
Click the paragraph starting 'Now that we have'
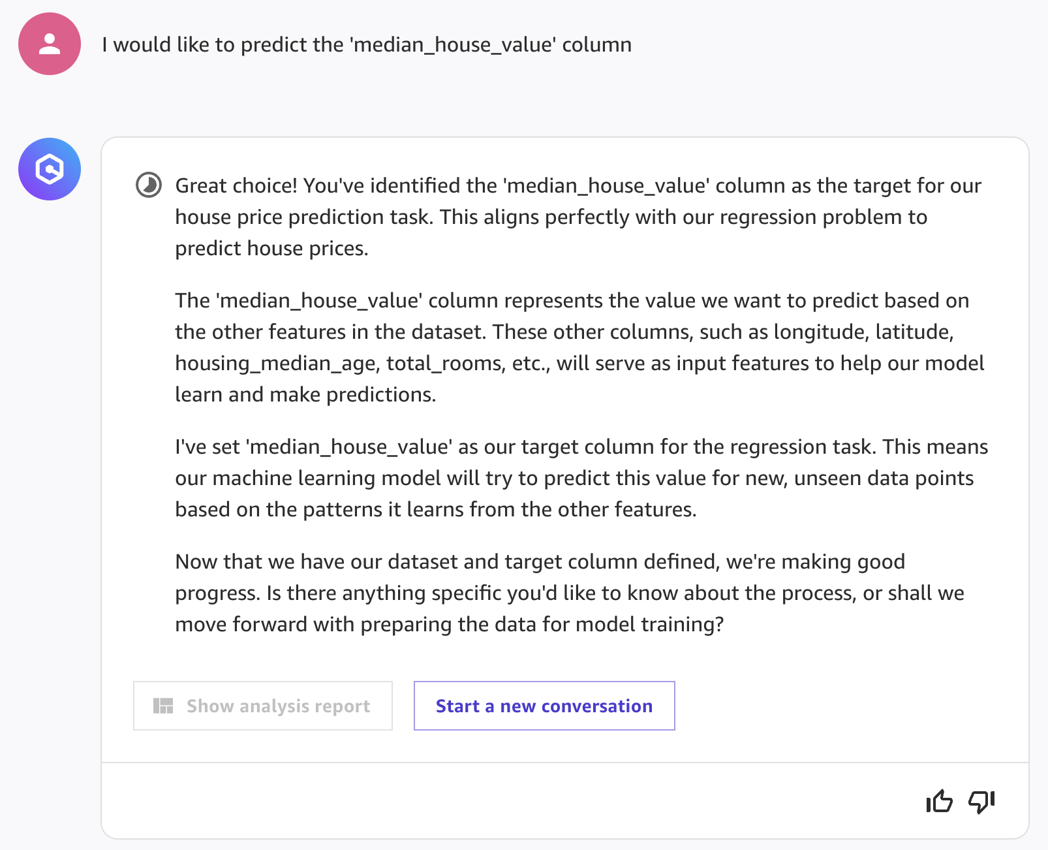coord(570,593)
